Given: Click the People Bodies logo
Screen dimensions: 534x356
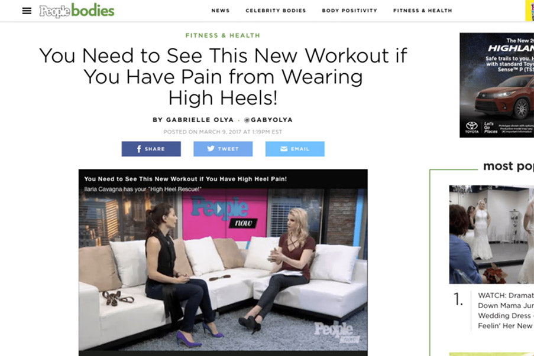Looking at the screenshot, I should pos(77,11).
